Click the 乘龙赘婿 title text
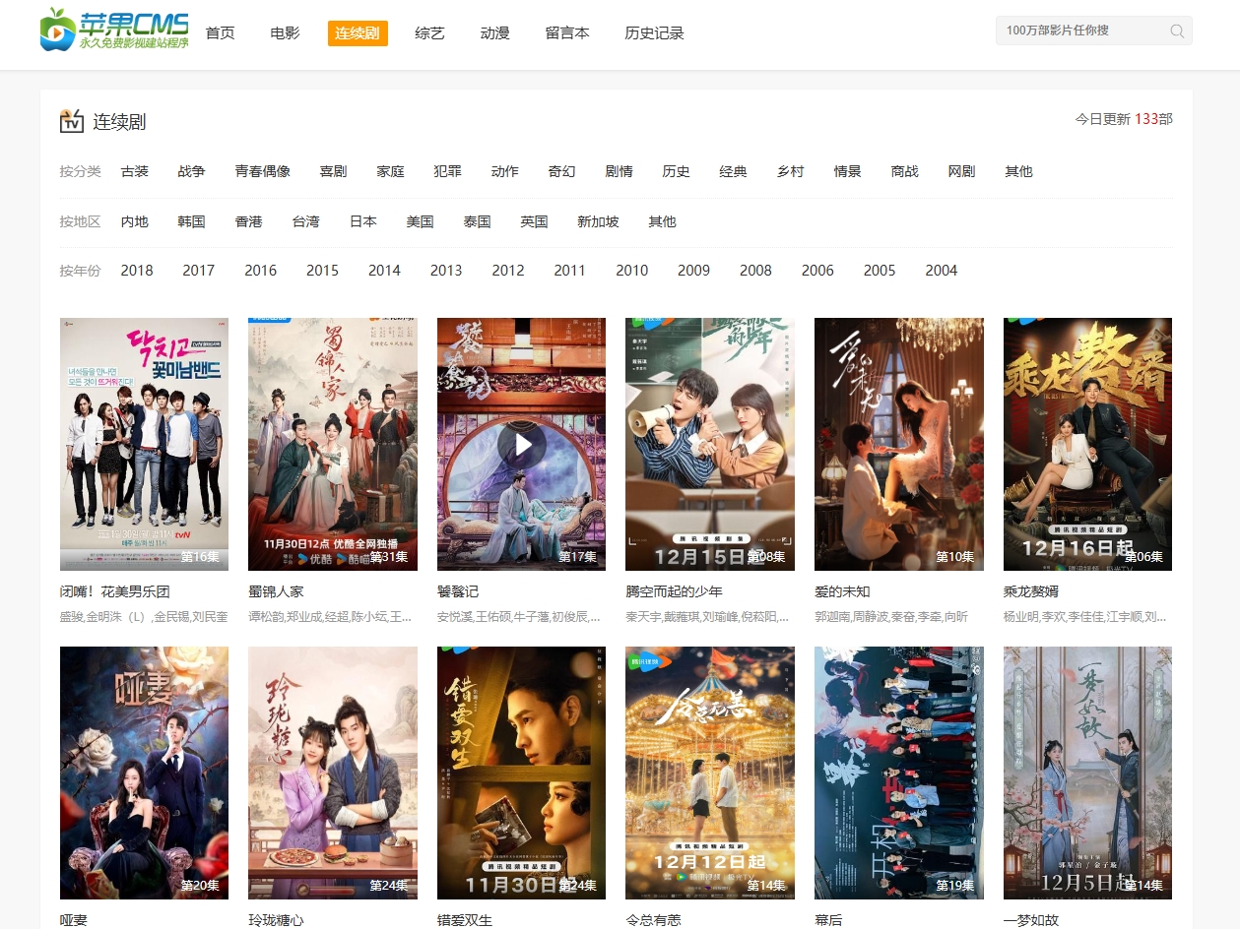This screenshot has width=1240, height=929. tap(1031, 592)
